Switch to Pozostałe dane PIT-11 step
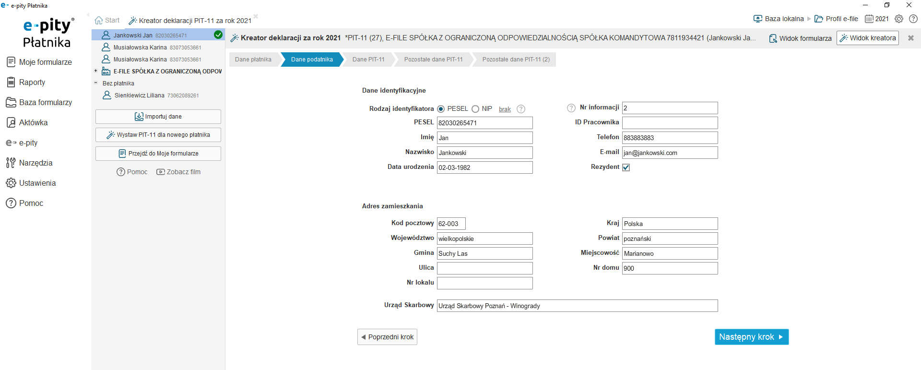 pos(433,60)
